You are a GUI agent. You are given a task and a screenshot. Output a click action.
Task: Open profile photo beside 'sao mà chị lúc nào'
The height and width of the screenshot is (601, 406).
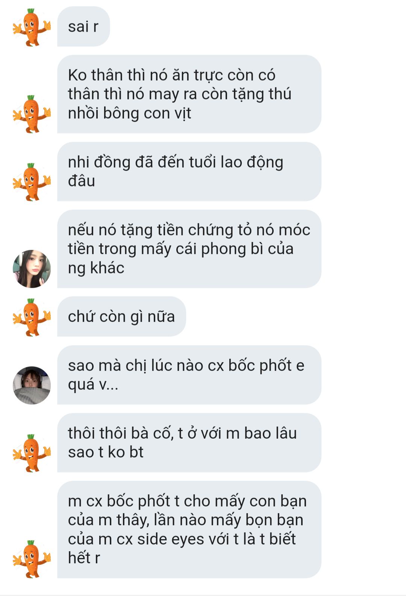pyautogui.click(x=32, y=385)
